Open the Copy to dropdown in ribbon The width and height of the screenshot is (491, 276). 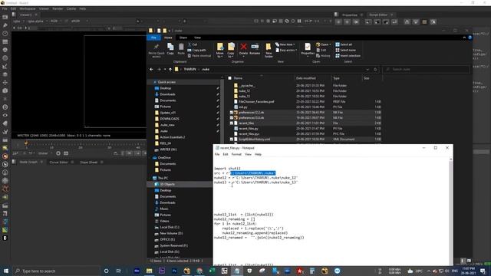[x=231, y=51]
